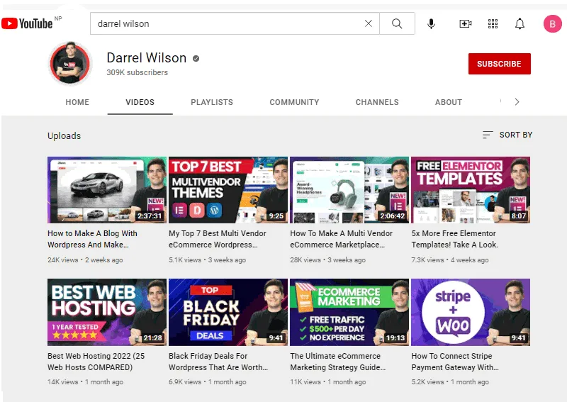This screenshot has width=567, height=402.
Task: Open Stripe + Woo thumbnail
Action: tap(471, 312)
